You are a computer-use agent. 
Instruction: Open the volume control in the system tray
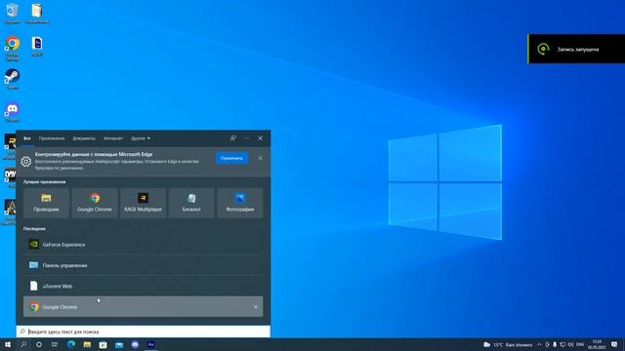[570, 344]
